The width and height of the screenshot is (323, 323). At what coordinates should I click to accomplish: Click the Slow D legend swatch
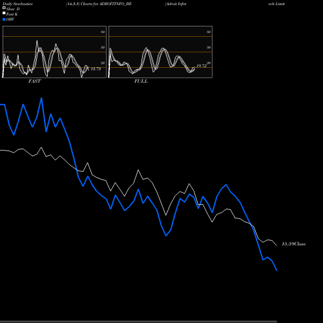point(4,8)
